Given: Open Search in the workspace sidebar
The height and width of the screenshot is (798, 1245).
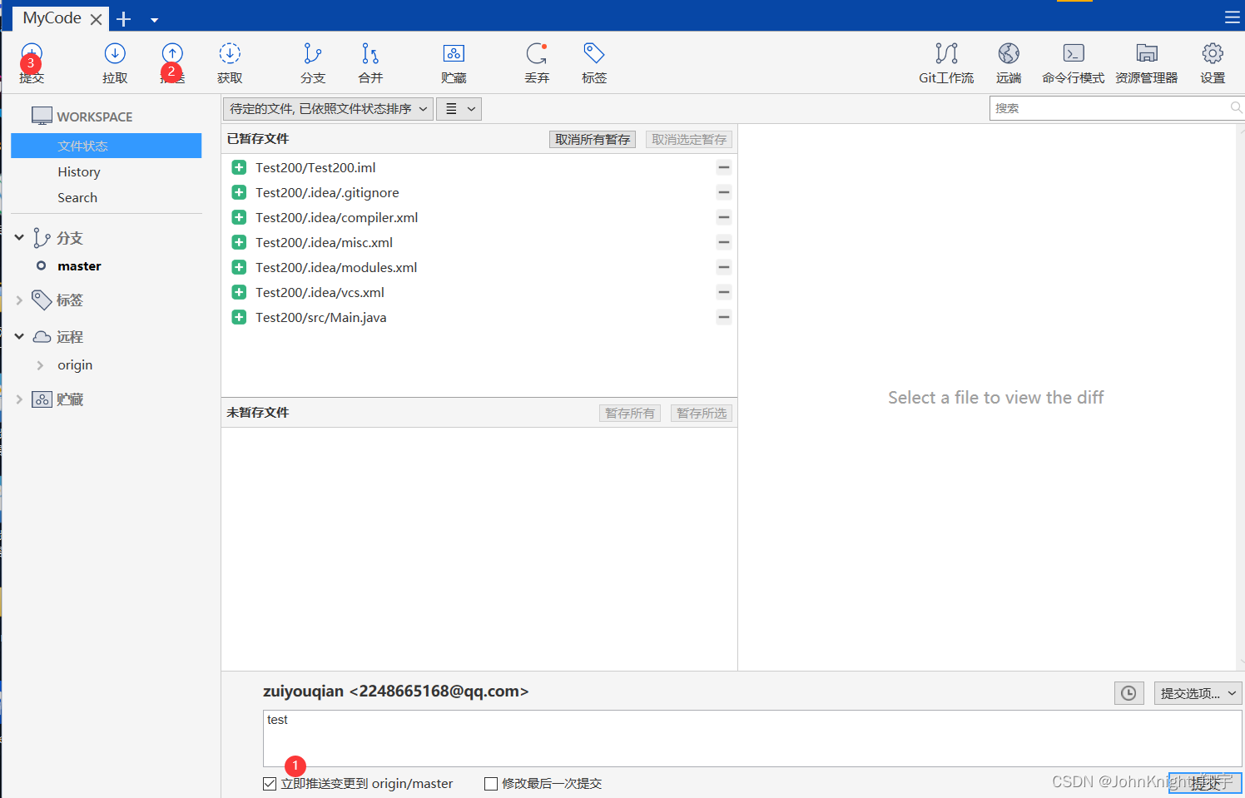Looking at the screenshot, I should point(77,198).
